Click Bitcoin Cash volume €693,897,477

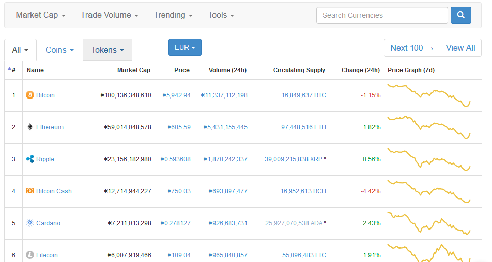point(228,191)
